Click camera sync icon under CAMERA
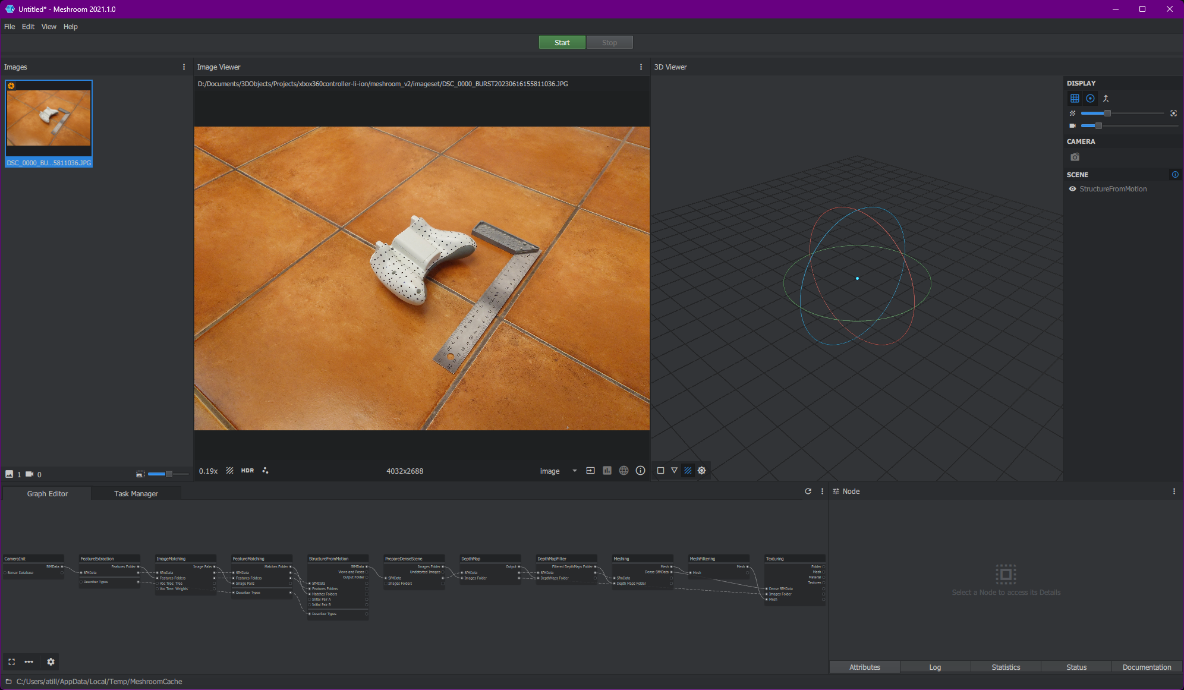 point(1075,157)
